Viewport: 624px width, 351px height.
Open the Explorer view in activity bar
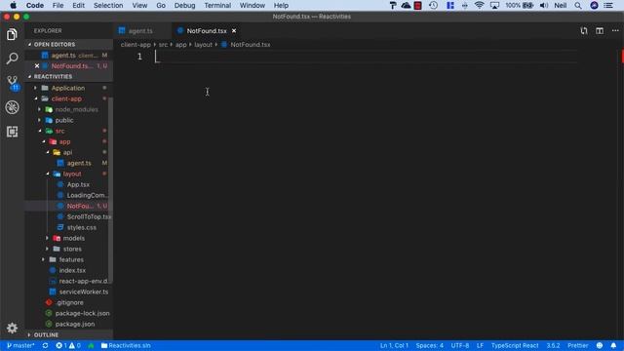pos(12,35)
